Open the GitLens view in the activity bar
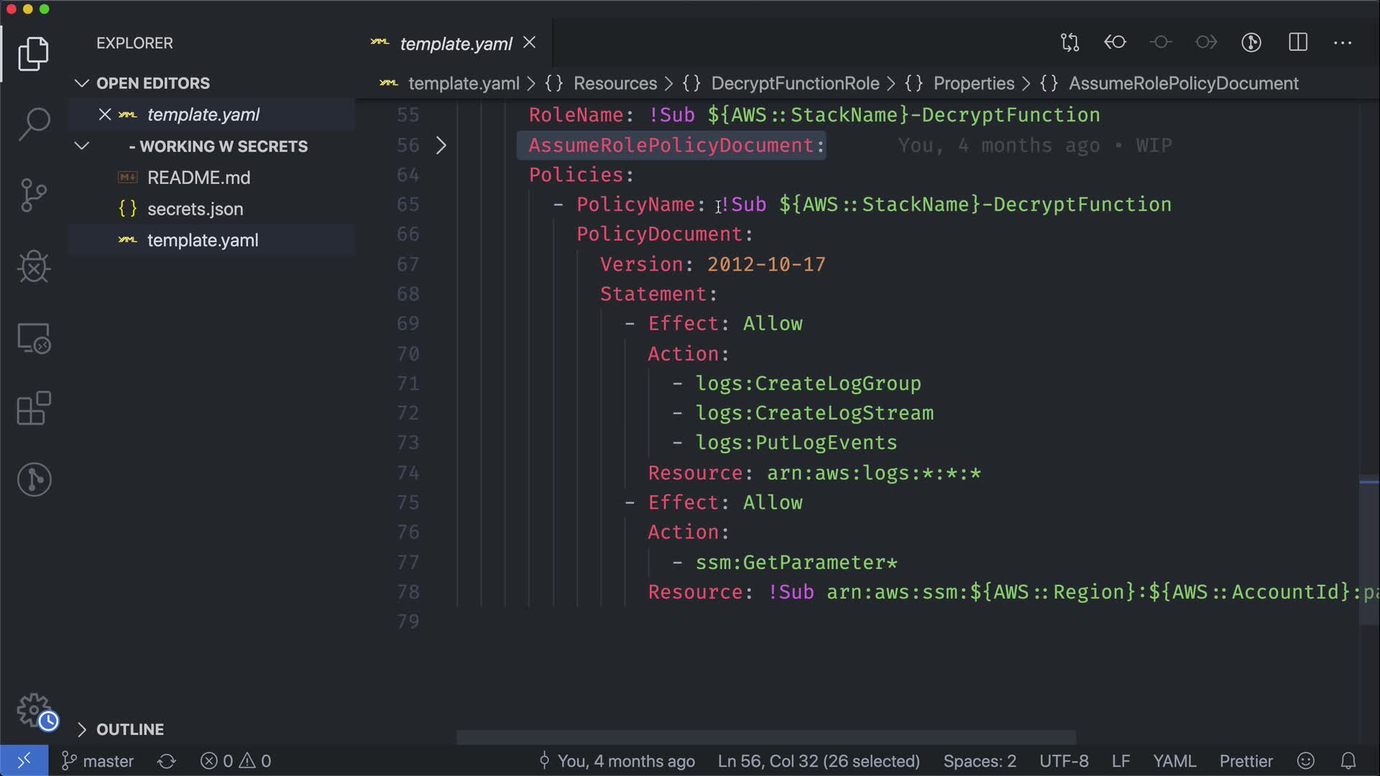The height and width of the screenshot is (776, 1380). coord(34,480)
